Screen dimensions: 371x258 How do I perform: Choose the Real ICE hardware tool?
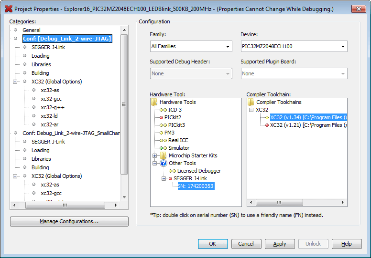click(x=178, y=140)
